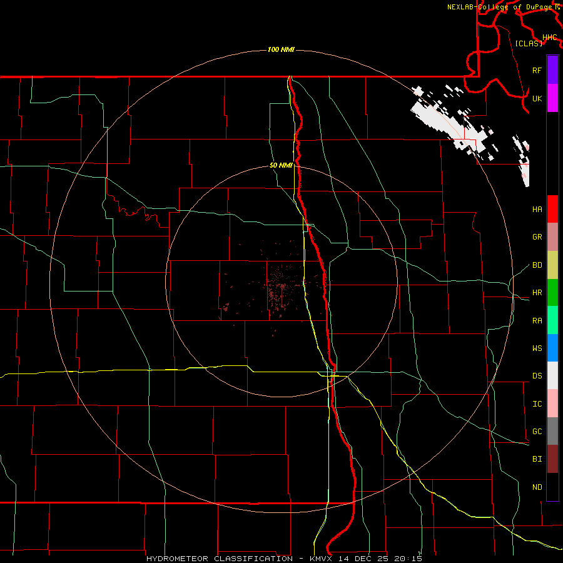
Task: Click the IC light pink legend swatch
Action: (x=552, y=403)
